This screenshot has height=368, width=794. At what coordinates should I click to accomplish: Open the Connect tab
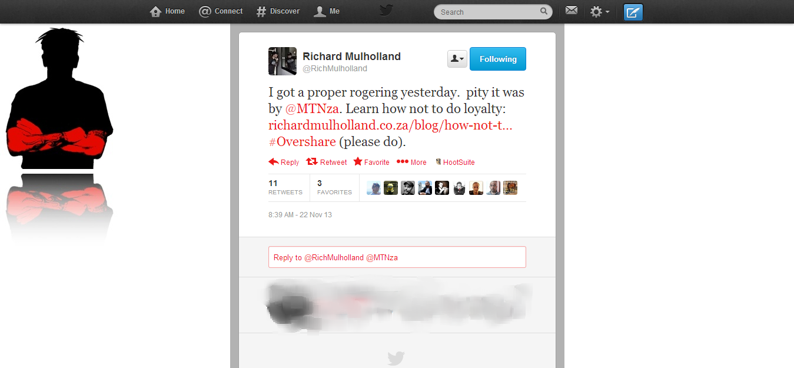[x=221, y=11]
